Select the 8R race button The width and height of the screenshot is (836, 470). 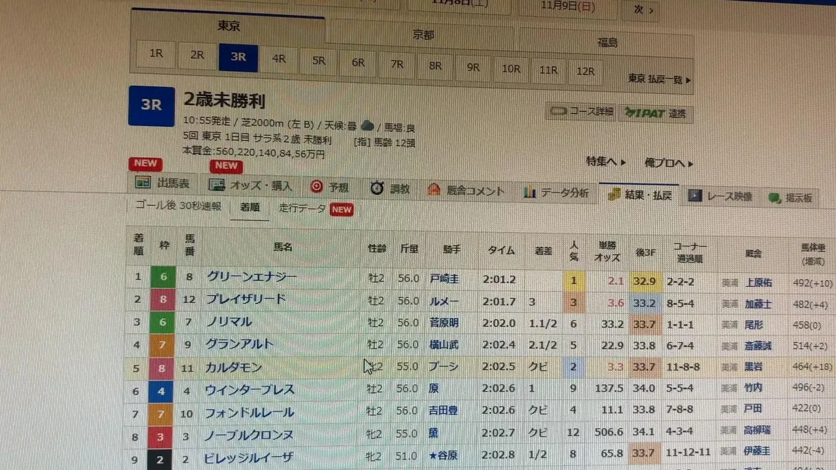pyautogui.click(x=435, y=66)
